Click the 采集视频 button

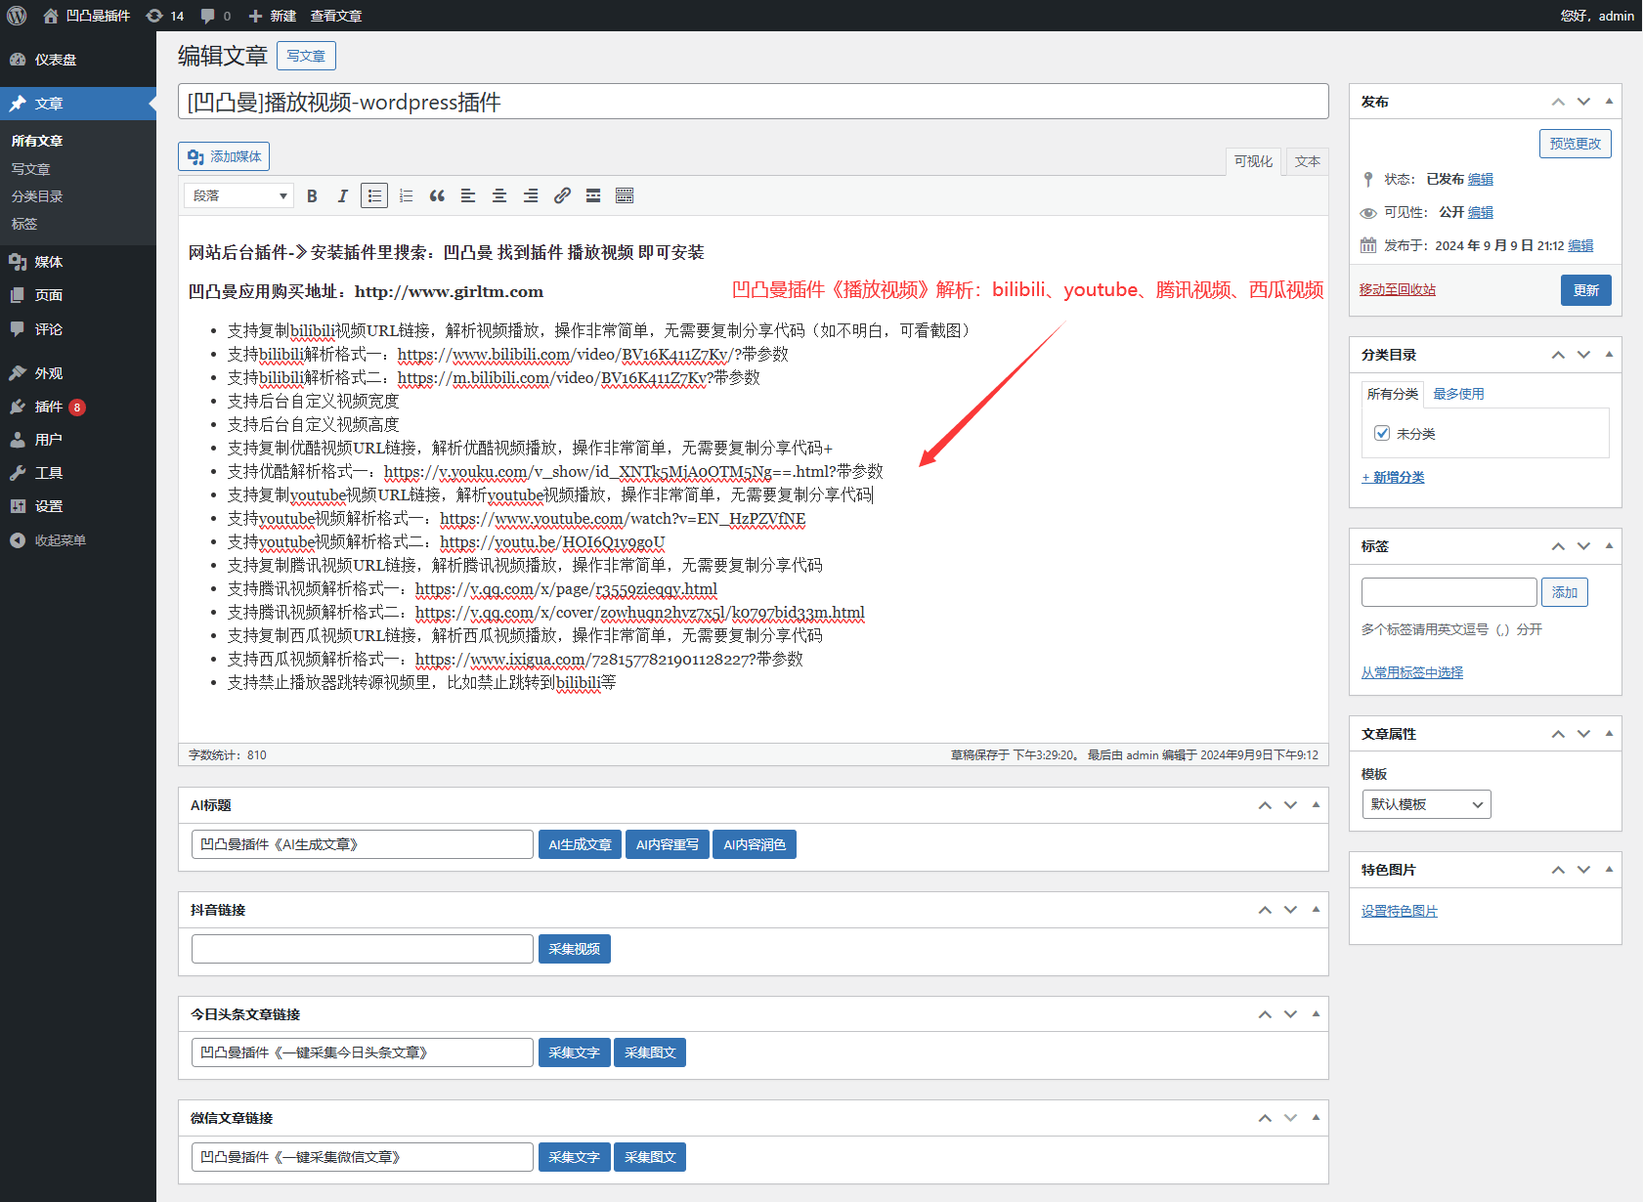click(574, 949)
